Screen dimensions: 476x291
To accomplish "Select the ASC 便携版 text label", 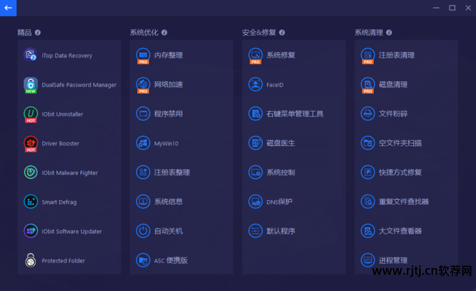I will 171,260.
